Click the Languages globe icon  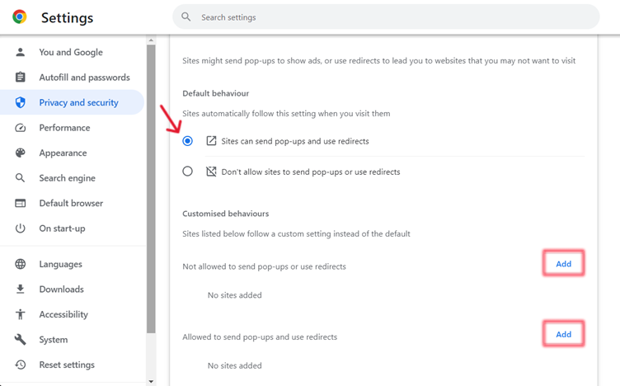point(20,264)
